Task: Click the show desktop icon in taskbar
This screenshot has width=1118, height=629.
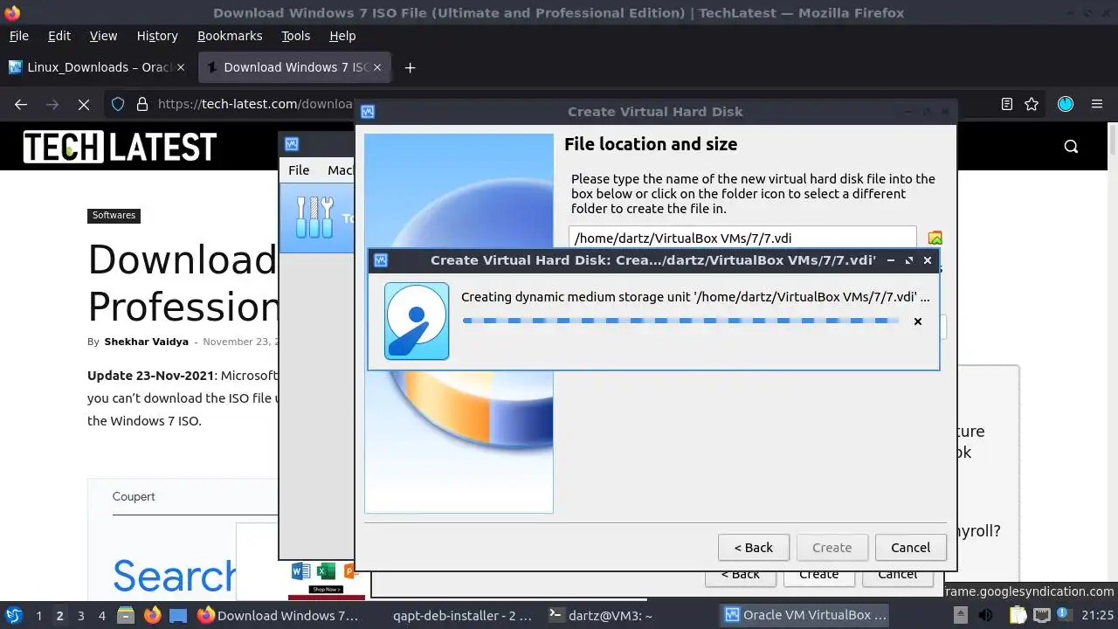Action: [x=178, y=615]
